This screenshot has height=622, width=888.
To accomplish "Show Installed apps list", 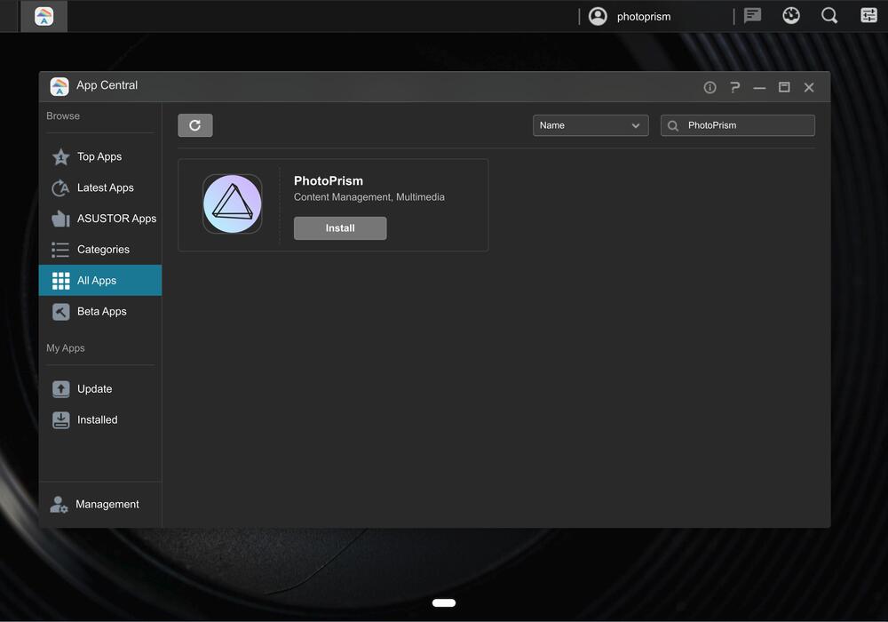I will coord(97,419).
